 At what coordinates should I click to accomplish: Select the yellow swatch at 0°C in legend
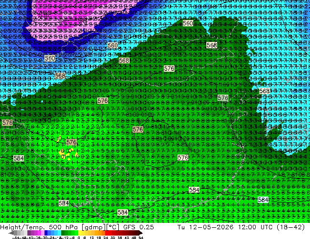pyautogui.click(x=80, y=233)
